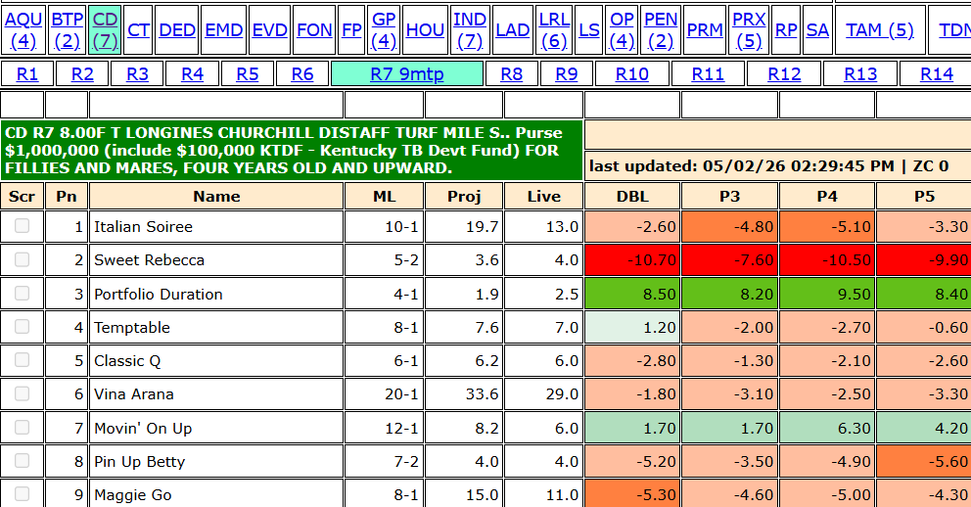The image size is (971, 507).
Task: Open the SA track link
Action: click(817, 29)
